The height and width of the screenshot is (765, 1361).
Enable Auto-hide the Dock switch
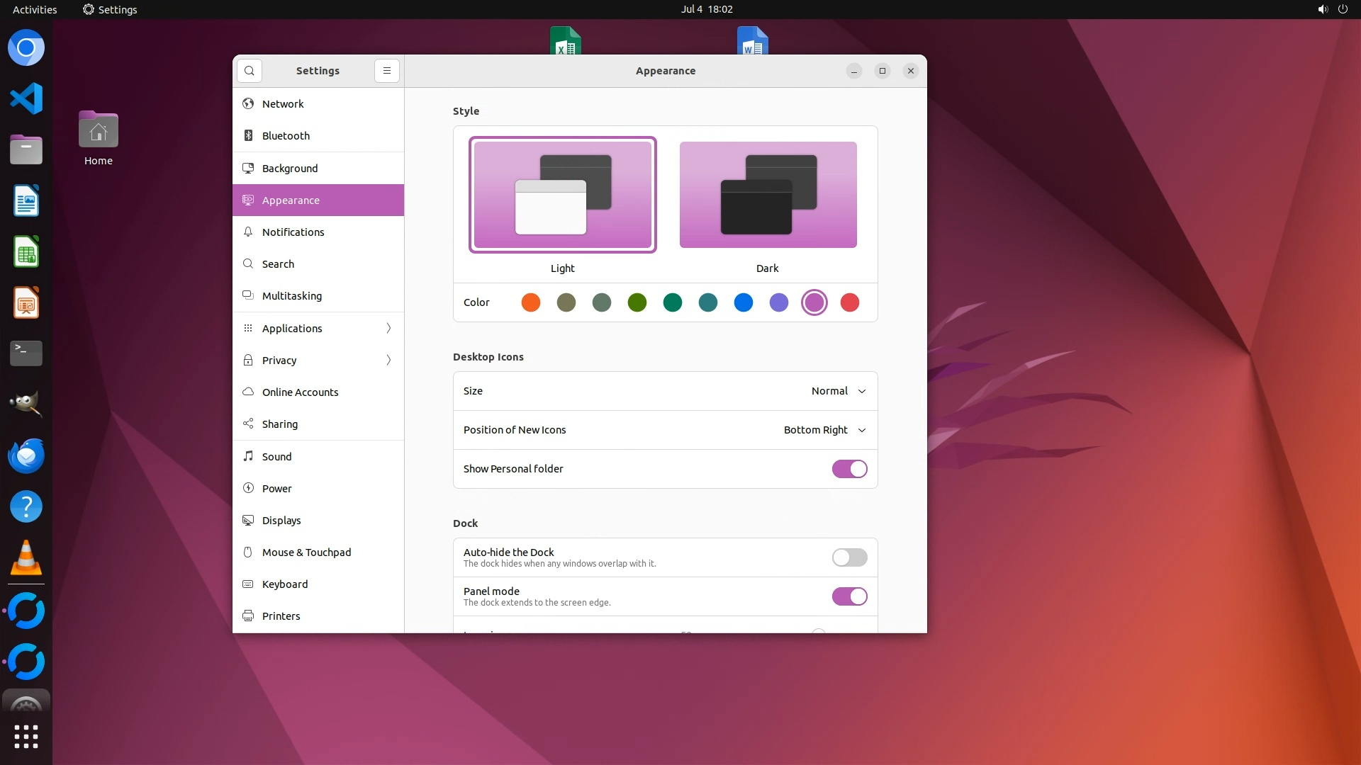point(849,557)
